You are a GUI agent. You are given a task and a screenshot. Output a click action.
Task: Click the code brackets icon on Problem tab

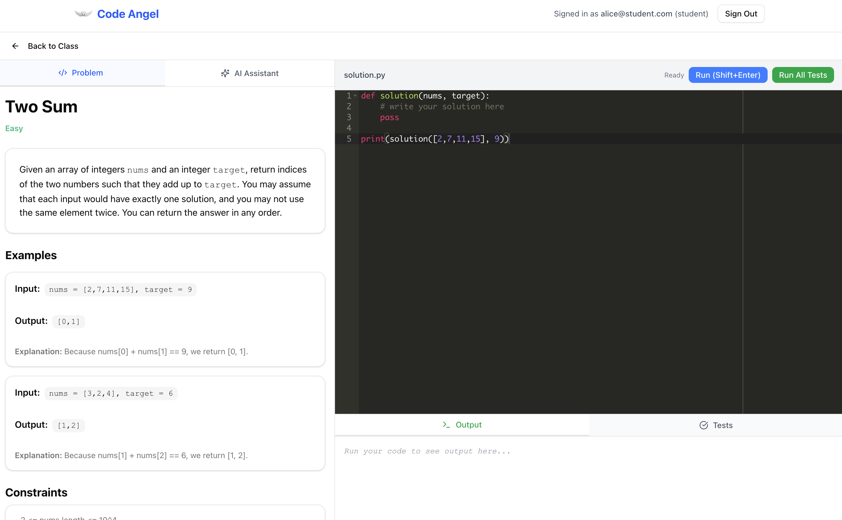(63, 73)
